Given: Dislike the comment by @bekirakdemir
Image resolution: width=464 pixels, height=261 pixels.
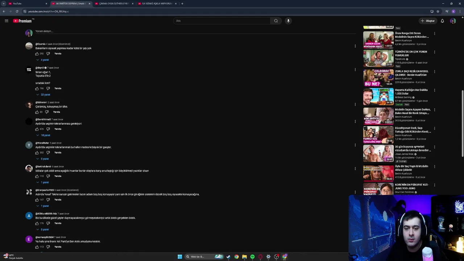Looking at the screenshot, I should (x=48, y=176).
